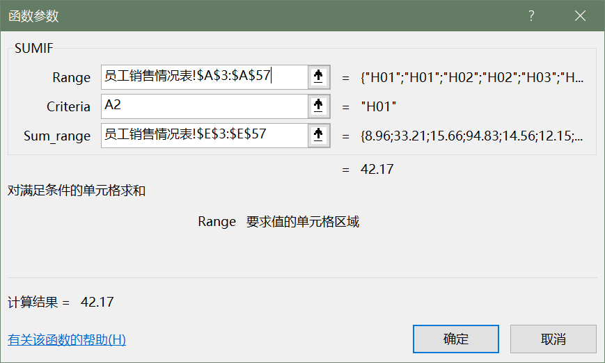605x363 pixels.
Task: Click the 计算结果 value 42.17 at bottom
Action: [97, 302]
